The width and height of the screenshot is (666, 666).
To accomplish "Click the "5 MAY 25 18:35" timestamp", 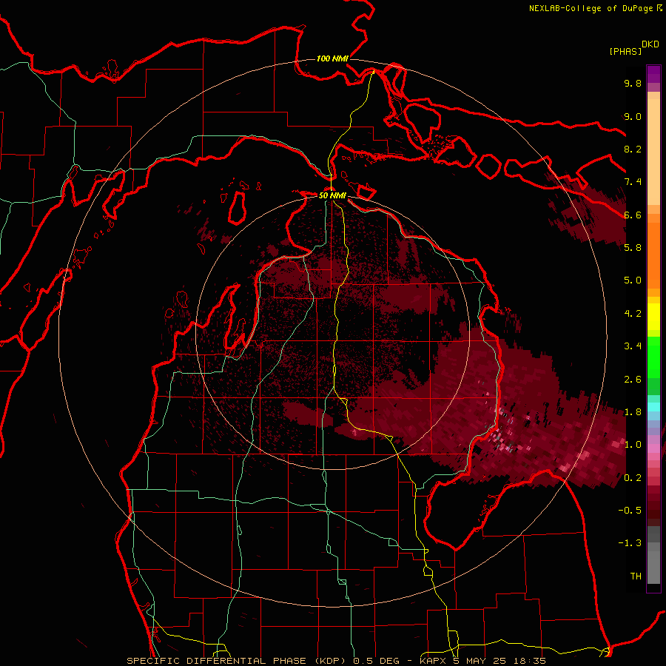I will pyautogui.click(x=498, y=661).
